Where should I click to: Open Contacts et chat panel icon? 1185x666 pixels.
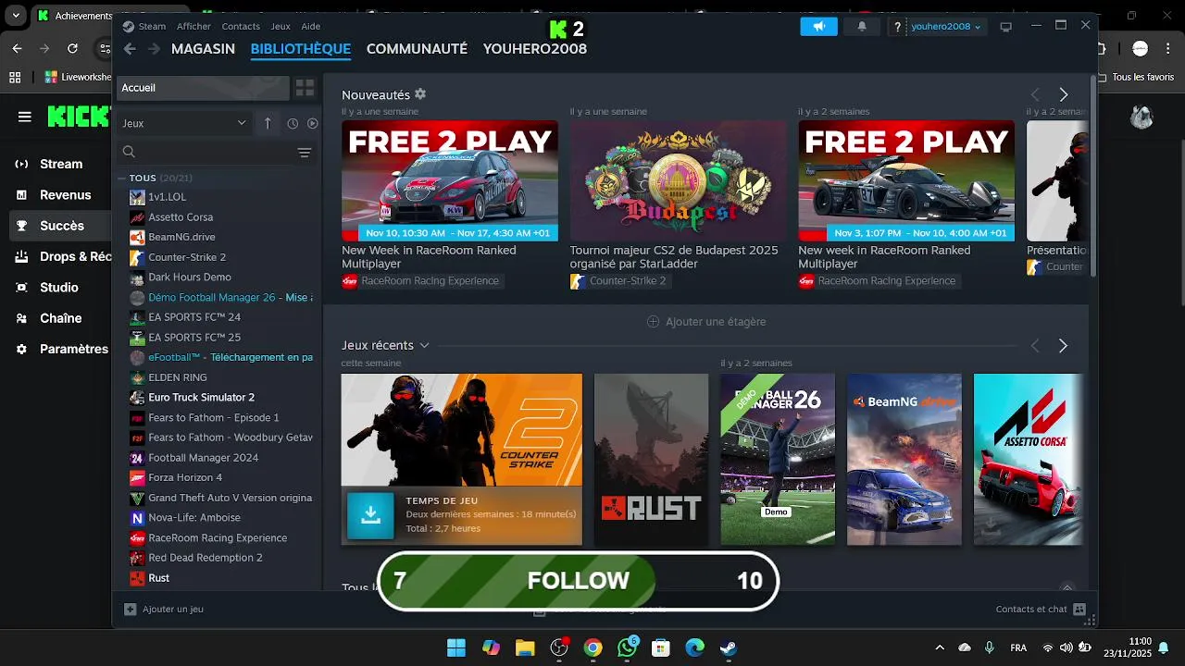click(x=1079, y=609)
